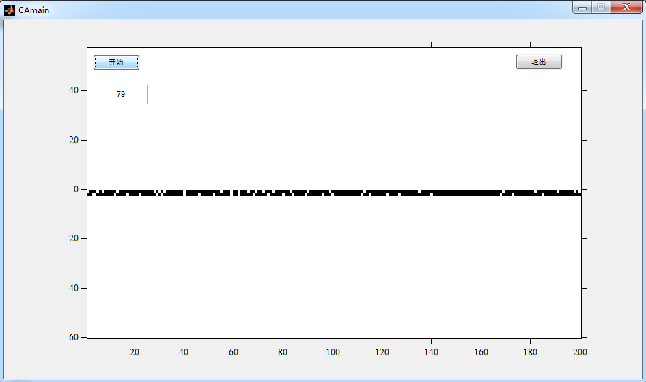Image resolution: width=646 pixels, height=382 pixels.
Task: Click the 退出 exit button
Action: coord(539,62)
